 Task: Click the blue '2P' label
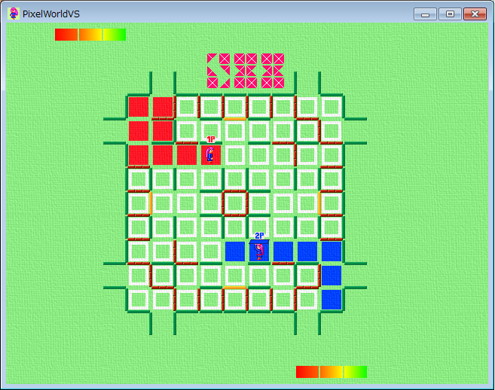tap(259, 236)
